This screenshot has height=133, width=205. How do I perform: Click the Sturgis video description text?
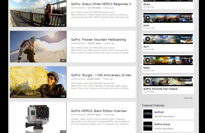[100, 86]
